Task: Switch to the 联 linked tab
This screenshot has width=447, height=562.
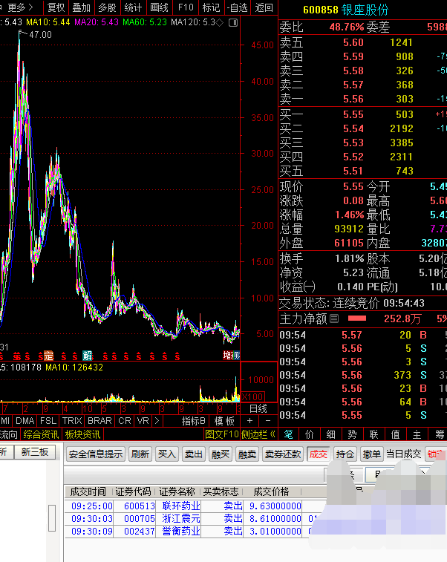Action: point(374,435)
